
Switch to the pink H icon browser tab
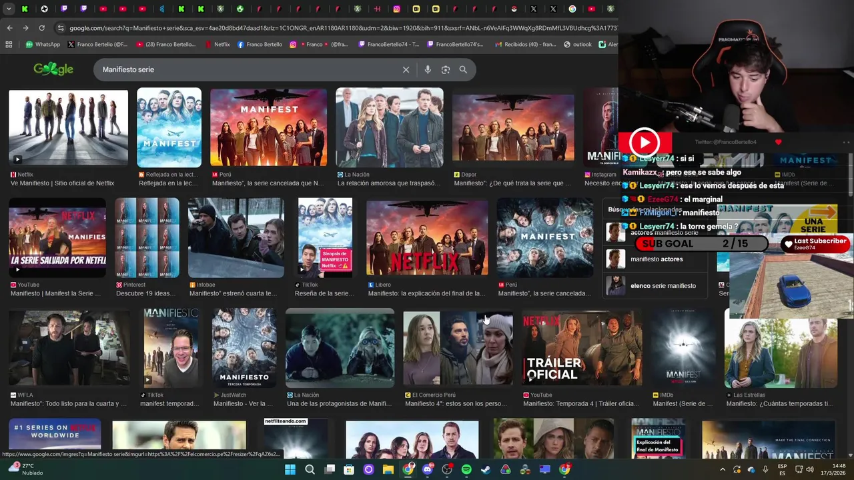tap(377, 9)
